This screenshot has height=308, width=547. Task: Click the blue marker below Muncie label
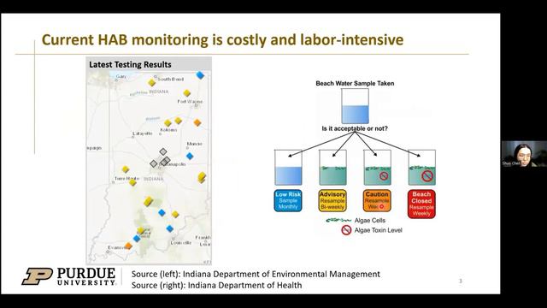pyautogui.click(x=190, y=156)
